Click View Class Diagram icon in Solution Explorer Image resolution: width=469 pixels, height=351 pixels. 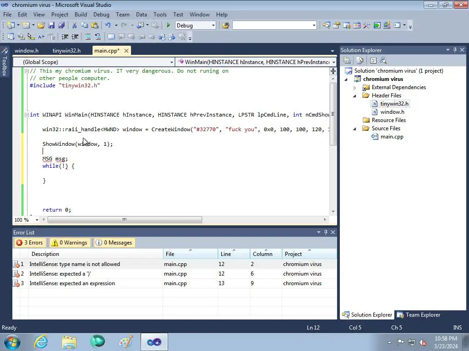[383, 61]
